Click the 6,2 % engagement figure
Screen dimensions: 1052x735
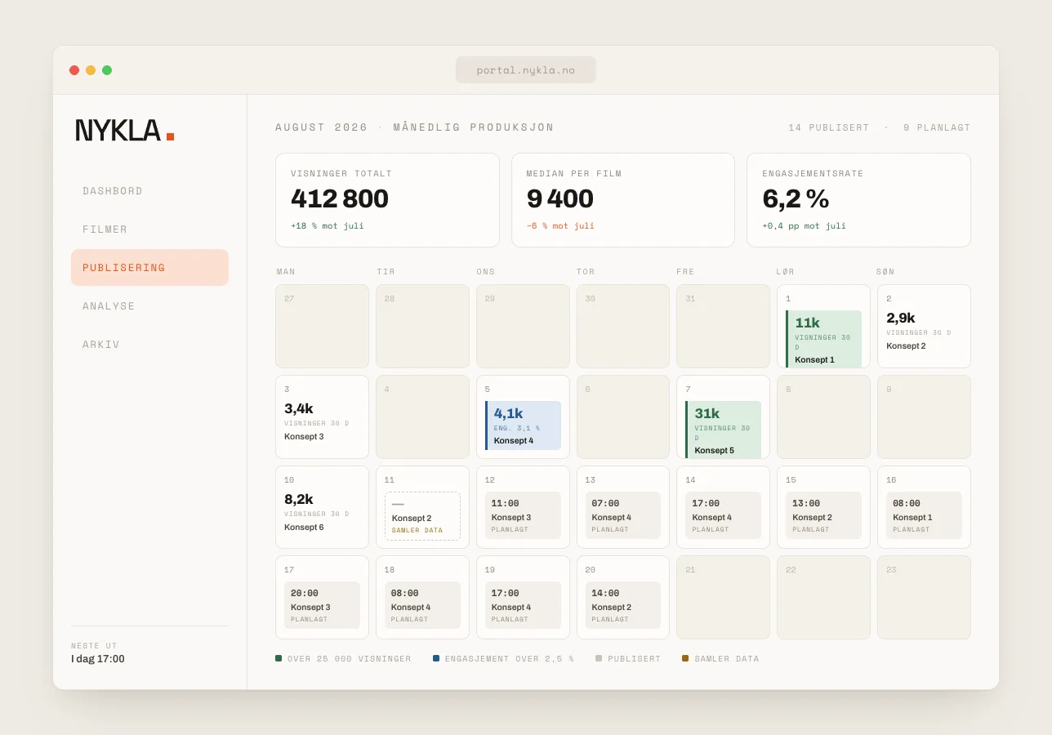point(796,198)
